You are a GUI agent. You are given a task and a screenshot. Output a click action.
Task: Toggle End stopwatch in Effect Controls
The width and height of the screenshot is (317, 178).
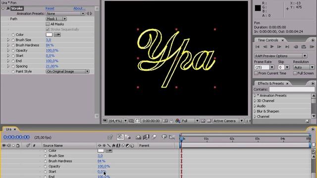(x=13, y=61)
